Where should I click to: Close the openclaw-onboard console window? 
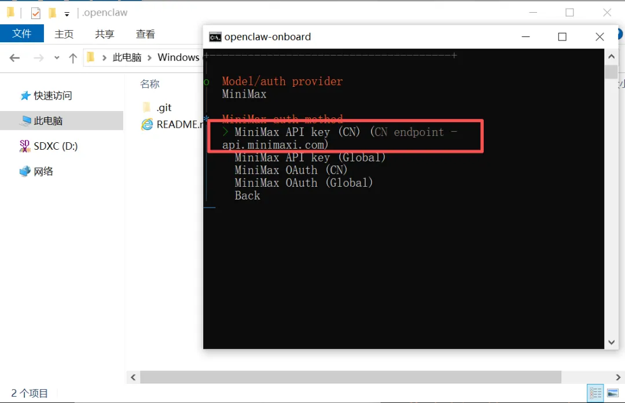600,36
